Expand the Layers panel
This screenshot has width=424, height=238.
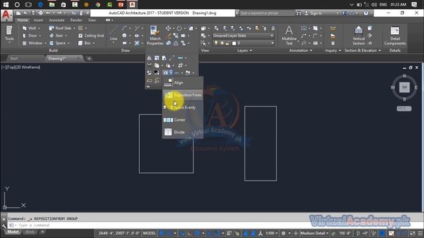[244, 50]
